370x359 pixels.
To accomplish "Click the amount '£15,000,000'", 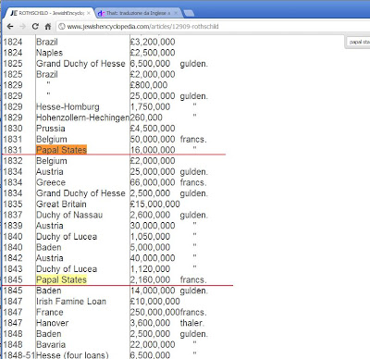I will (x=155, y=204).
